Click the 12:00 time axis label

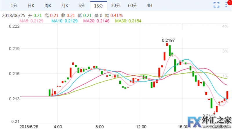(x=141, y=127)
